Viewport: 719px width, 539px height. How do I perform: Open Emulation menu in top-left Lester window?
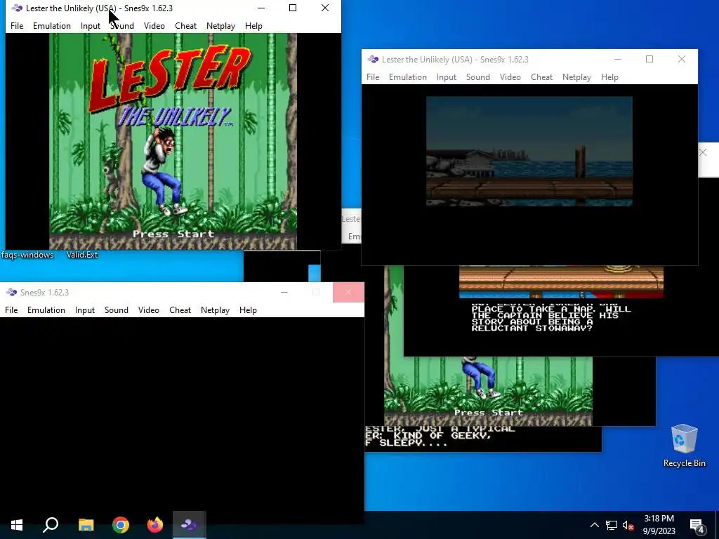[x=52, y=26]
